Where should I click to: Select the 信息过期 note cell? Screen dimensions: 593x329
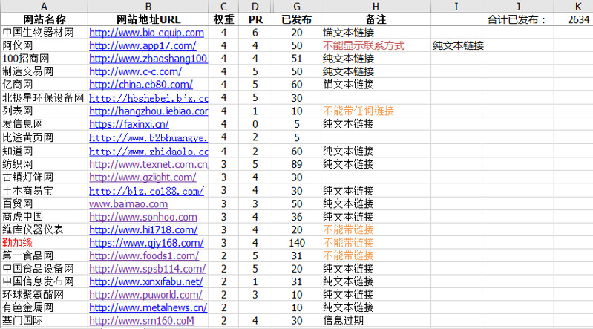[x=376, y=321]
